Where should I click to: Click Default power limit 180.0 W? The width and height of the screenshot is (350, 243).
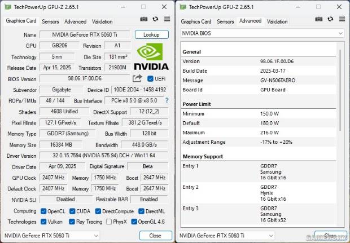(x=269, y=123)
